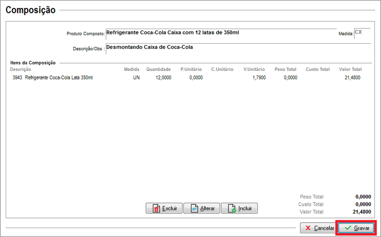This screenshot has width=381, height=237.
Task: Click the Medida column header
Action: point(131,69)
